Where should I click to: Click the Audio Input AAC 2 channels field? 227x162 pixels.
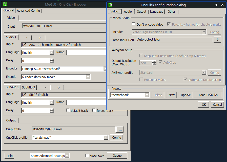tap(64, 45)
